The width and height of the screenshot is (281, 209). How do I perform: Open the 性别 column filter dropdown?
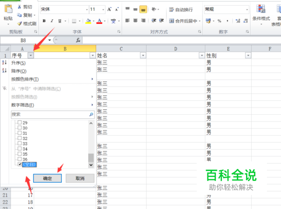tap(248, 55)
